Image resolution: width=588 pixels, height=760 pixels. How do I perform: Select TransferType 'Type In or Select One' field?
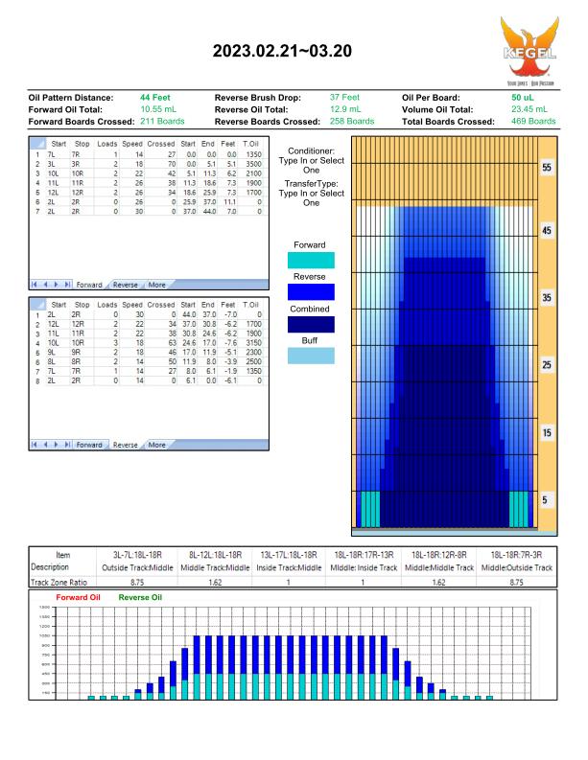point(311,197)
